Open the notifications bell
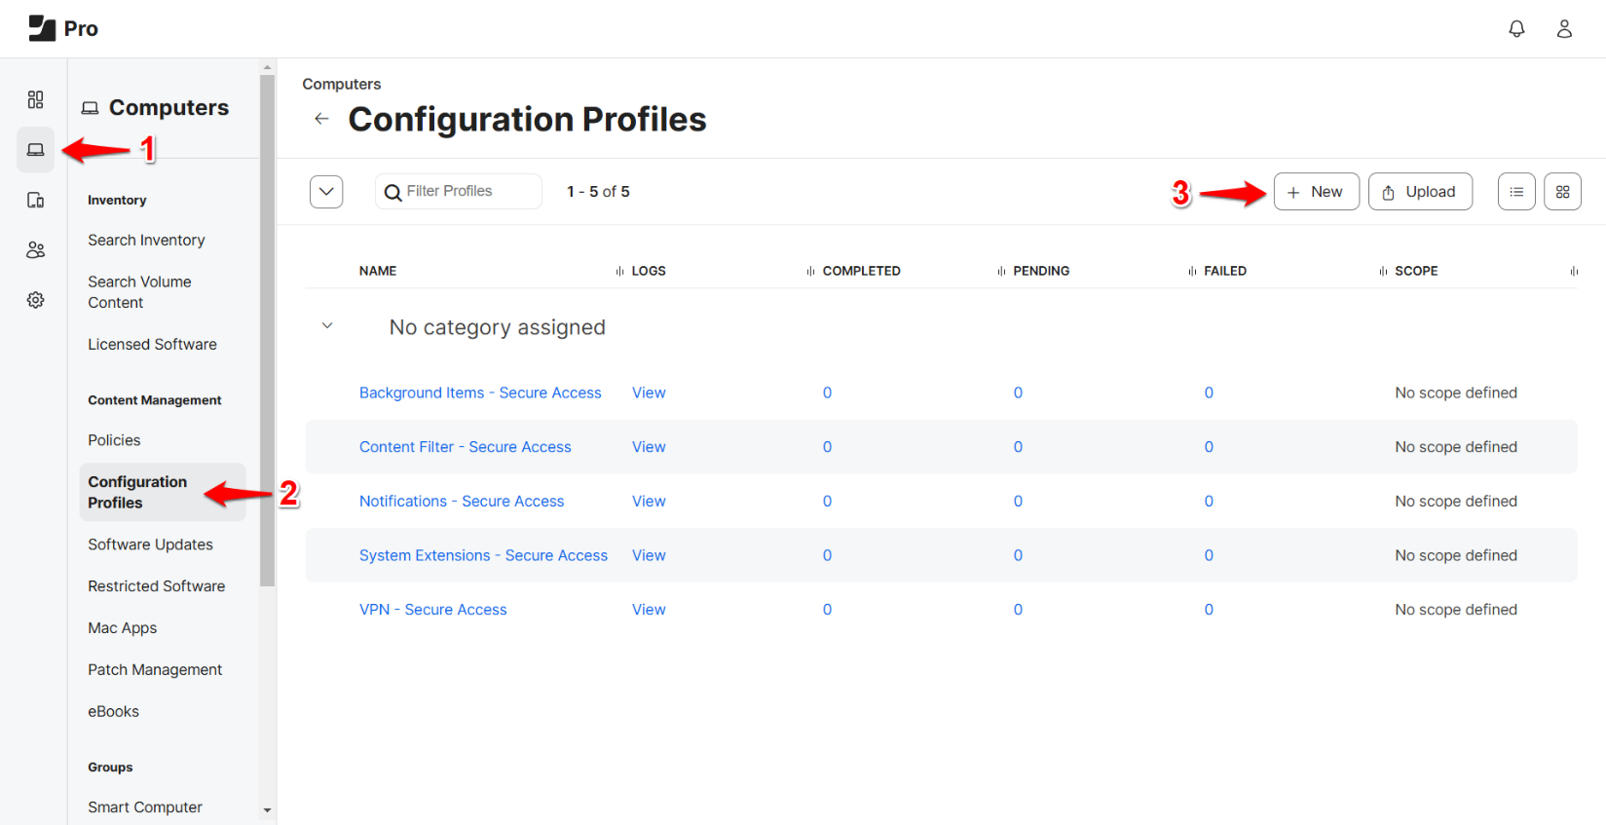The height and width of the screenshot is (825, 1606). pos(1516,29)
